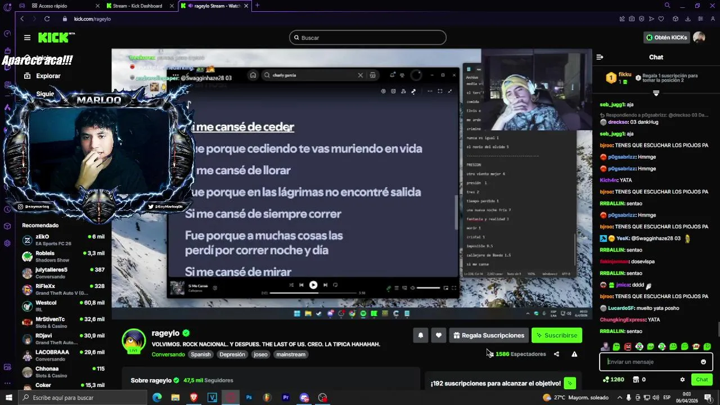This screenshot has width=720, height=405.
Task: Open Windows notification center icon
Action: 708,398
